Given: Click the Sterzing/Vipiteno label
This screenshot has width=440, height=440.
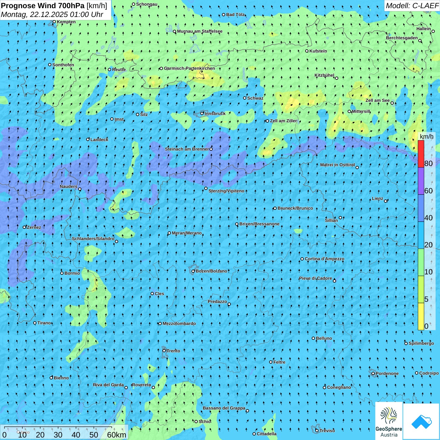Looking at the screenshot, I should click(226, 191).
